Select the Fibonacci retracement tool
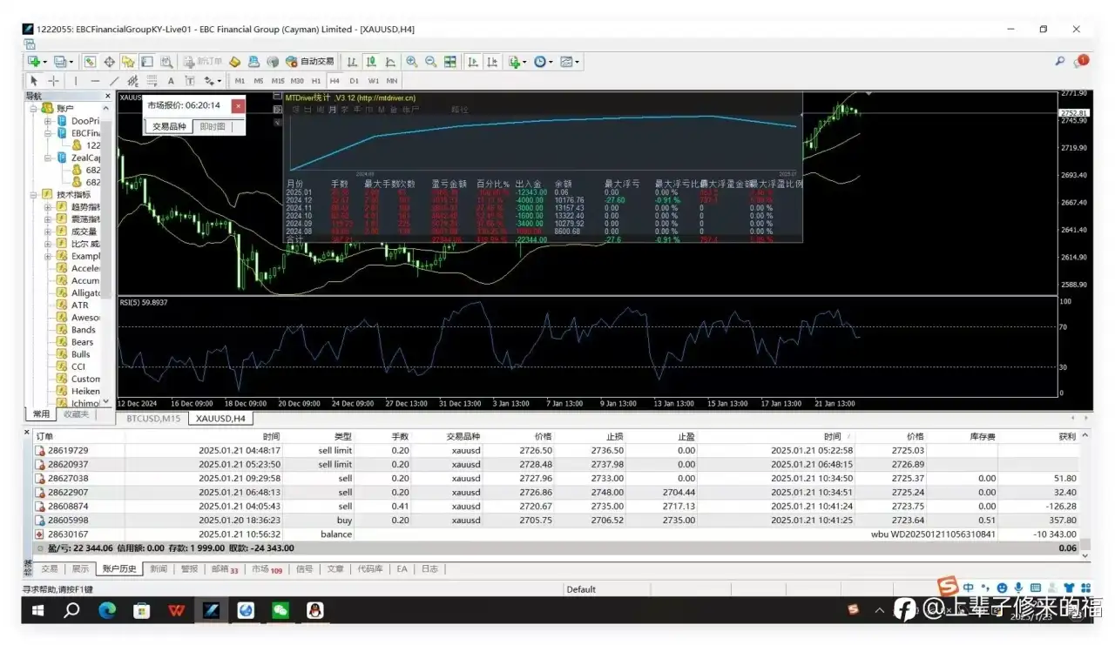Viewport: 1115px width, 645px height. point(152,81)
